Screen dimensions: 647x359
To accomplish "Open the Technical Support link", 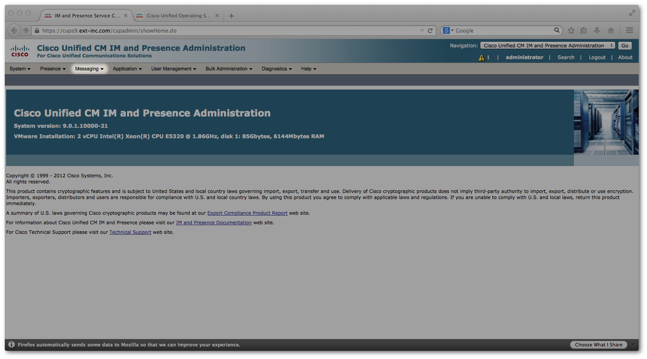I will click(130, 232).
